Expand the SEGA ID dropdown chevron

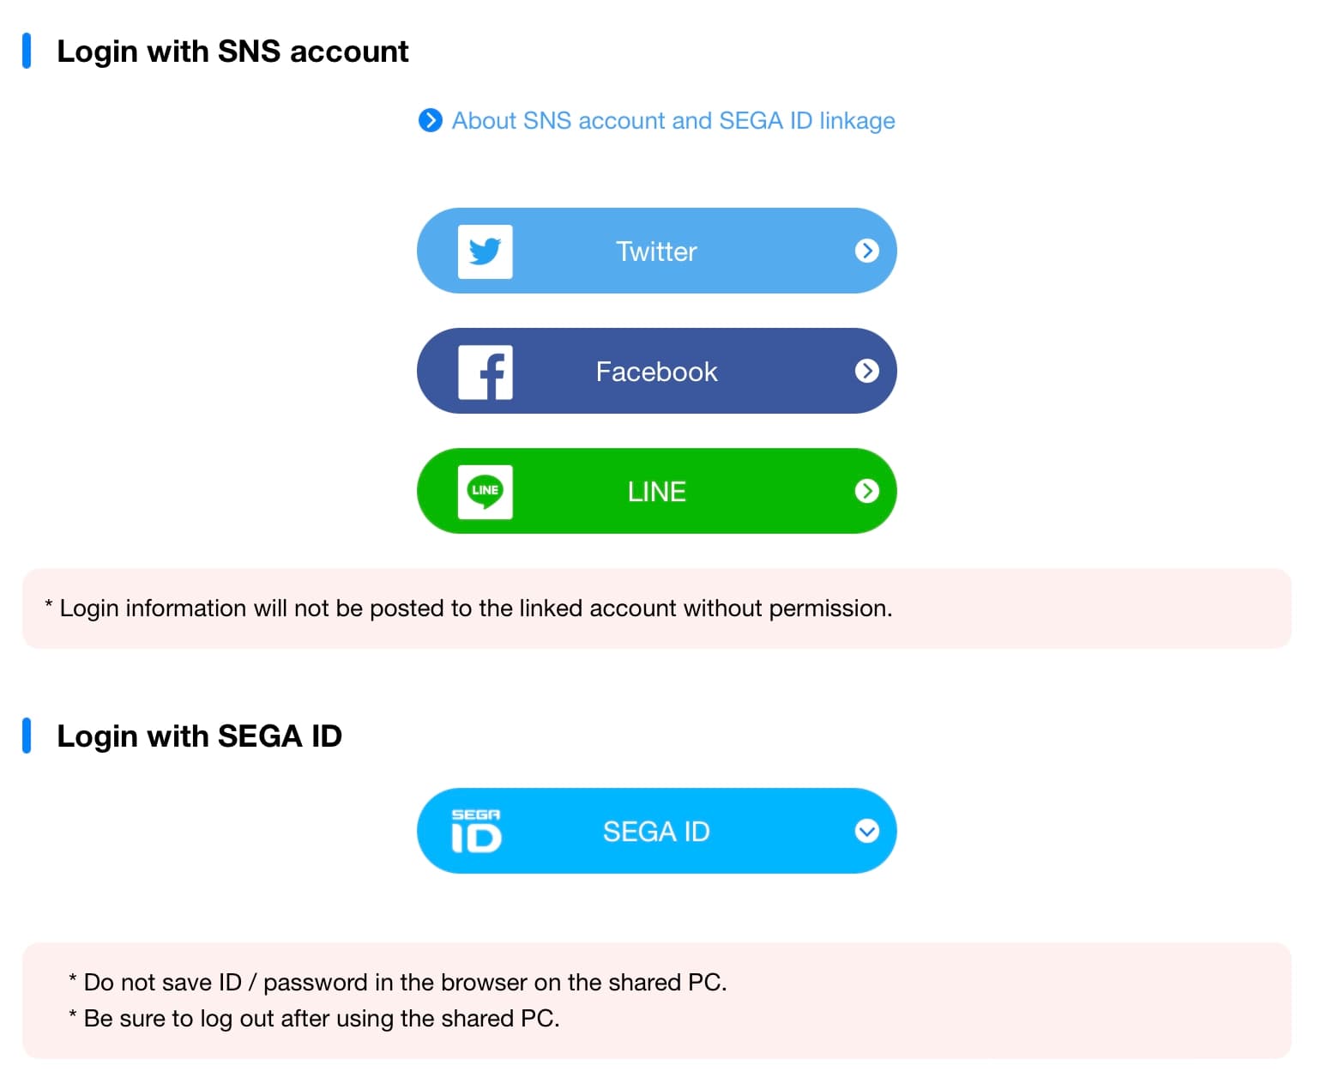(x=866, y=831)
